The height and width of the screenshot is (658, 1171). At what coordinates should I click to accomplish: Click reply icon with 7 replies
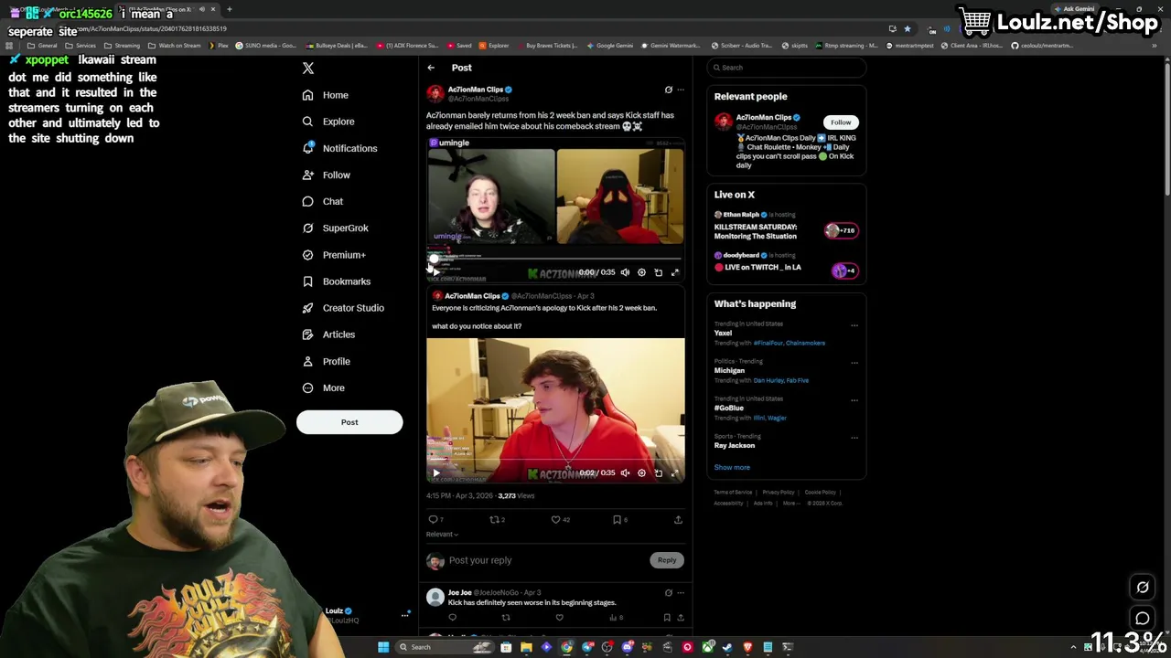[x=435, y=519]
